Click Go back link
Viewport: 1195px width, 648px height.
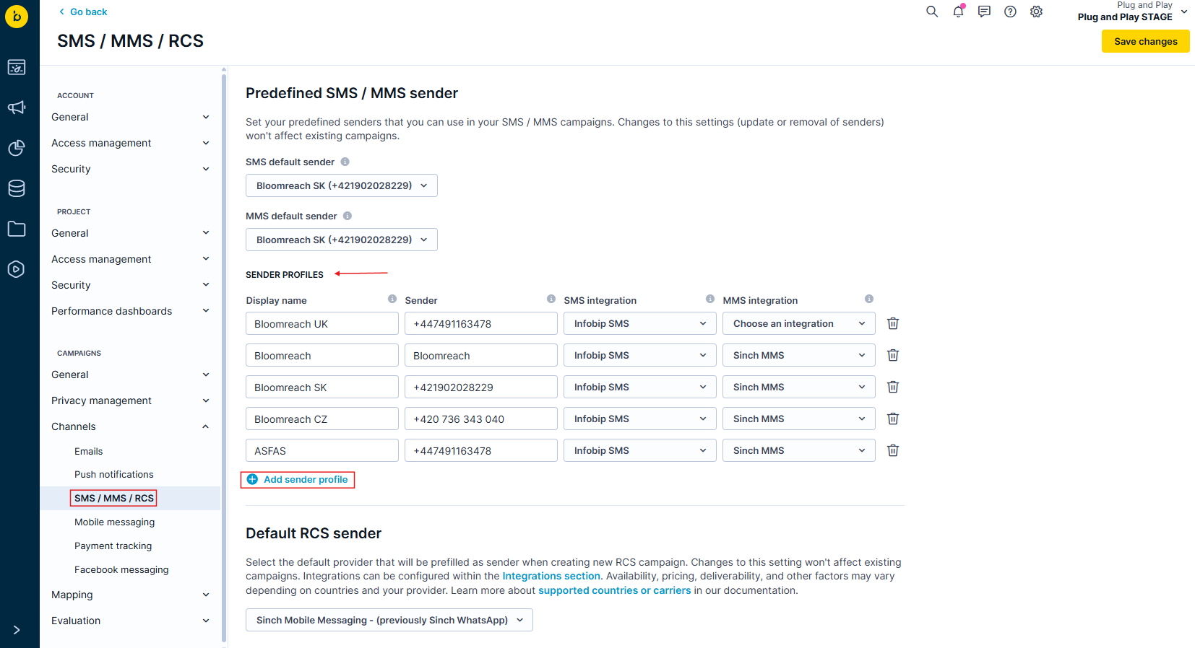coord(82,12)
